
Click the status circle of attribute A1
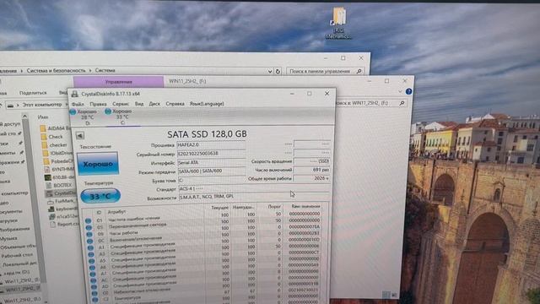coord(90,247)
